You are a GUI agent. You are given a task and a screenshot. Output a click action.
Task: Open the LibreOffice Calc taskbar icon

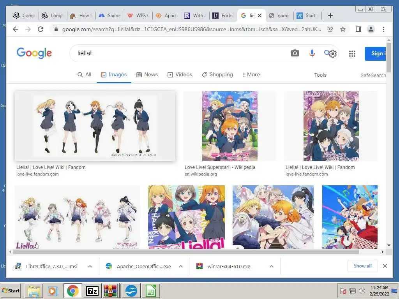point(151,290)
